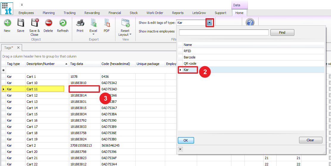Sort popup list by Name header
The width and height of the screenshot is (331, 166).
coord(253,45)
